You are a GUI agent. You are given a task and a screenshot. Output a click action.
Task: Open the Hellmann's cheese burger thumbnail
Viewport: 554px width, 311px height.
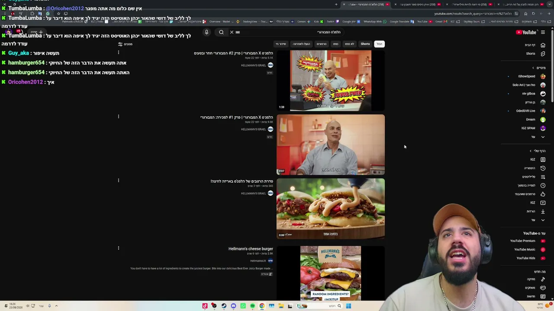coord(331,273)
